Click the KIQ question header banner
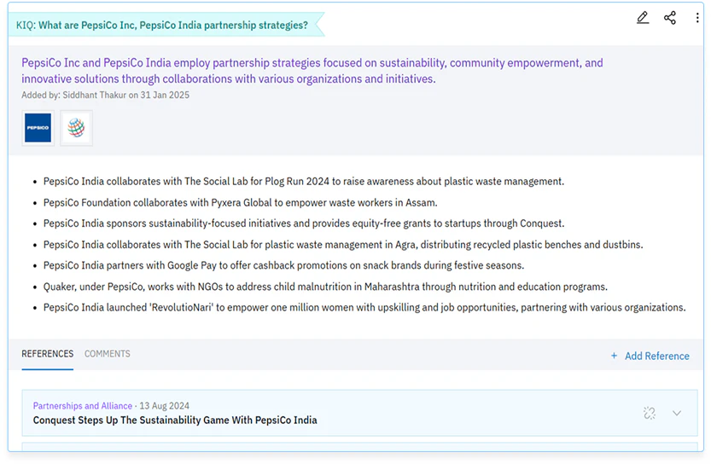The image size is (711, 464). [166, 25]
